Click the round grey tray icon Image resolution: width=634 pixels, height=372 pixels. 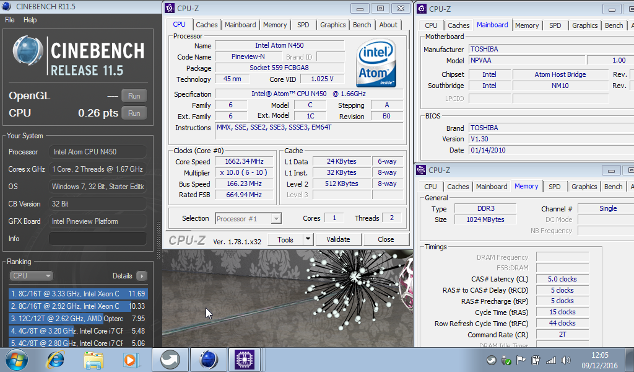point(491,360)
